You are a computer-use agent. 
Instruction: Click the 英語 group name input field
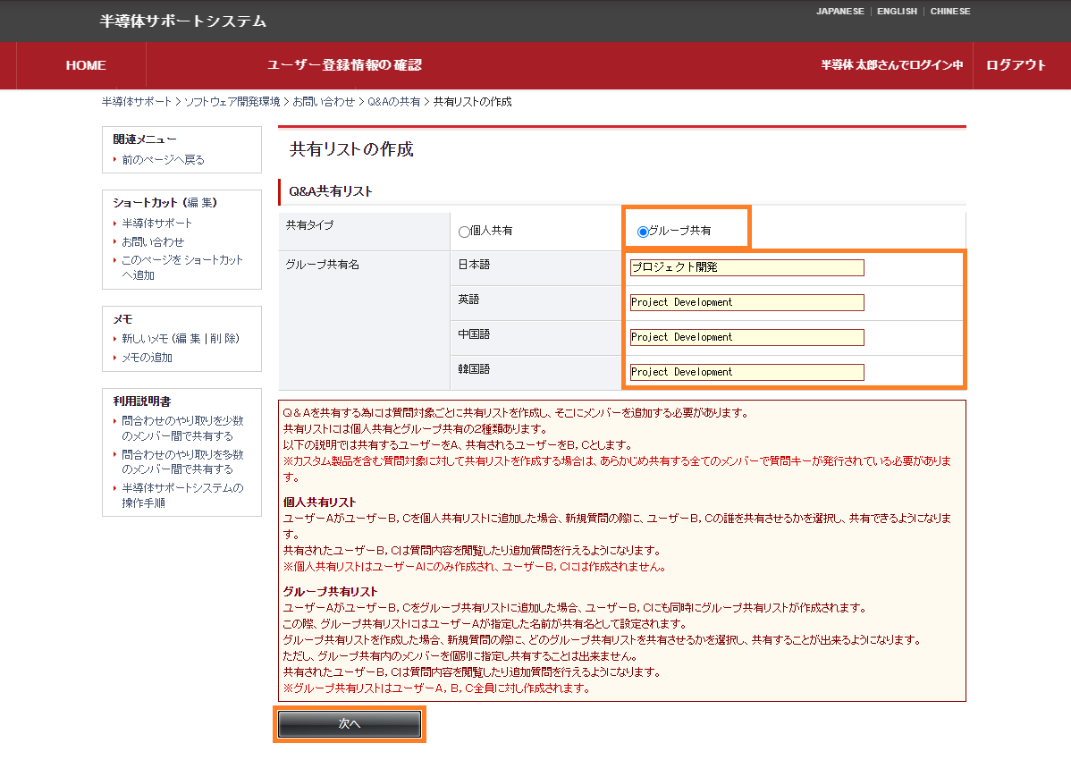coord(746,302)
